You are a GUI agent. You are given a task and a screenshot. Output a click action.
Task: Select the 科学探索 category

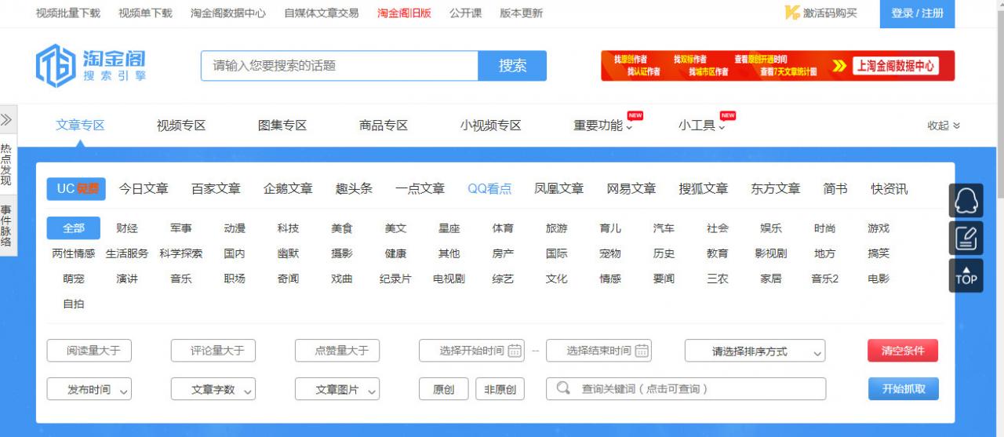(x=180, y=253)
